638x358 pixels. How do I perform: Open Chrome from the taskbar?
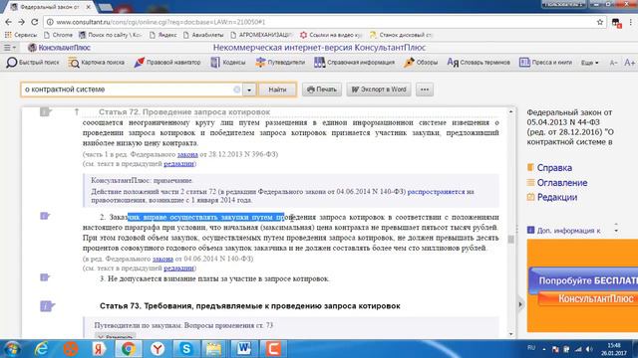pos(129,349)
